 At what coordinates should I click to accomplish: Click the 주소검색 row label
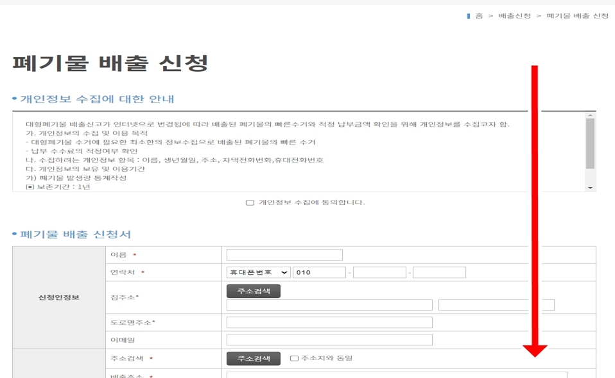126,358
